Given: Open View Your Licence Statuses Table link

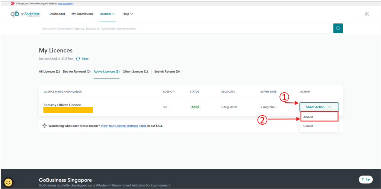Looking at the screenshot, I should click(x=124, y=126).
